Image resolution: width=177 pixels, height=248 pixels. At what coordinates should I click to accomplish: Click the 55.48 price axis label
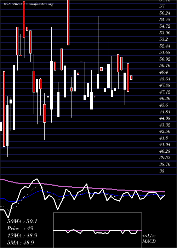(165, 20)
